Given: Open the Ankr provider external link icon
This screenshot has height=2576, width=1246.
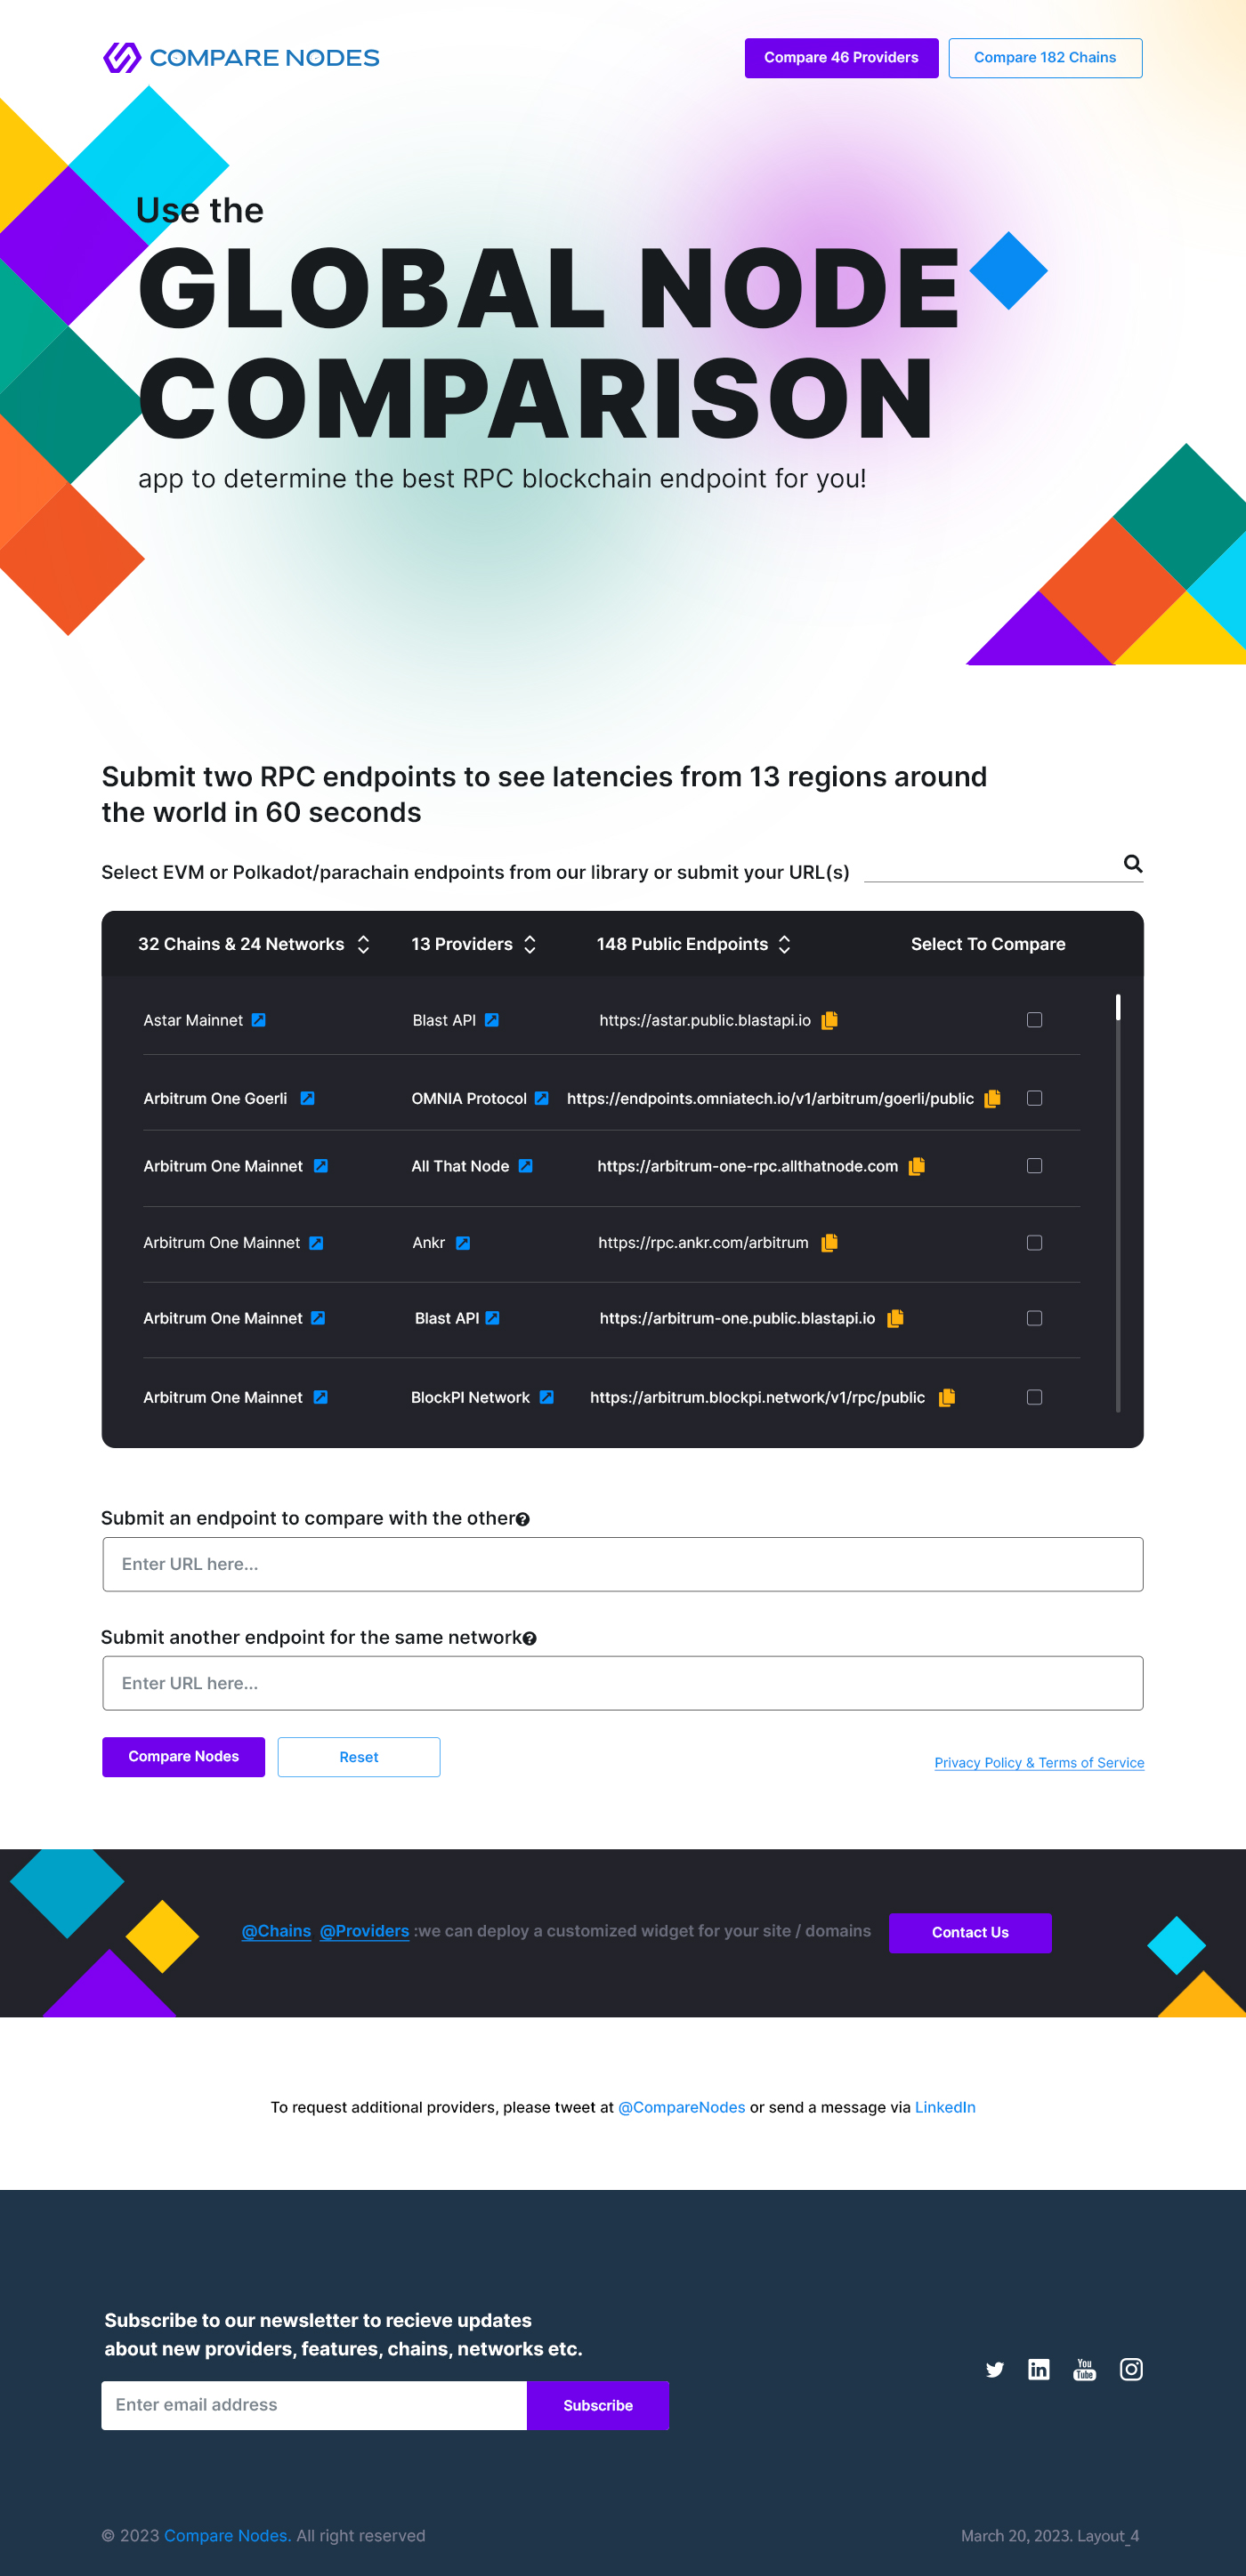Looking at the screenshot, I should click(463, 1243).
